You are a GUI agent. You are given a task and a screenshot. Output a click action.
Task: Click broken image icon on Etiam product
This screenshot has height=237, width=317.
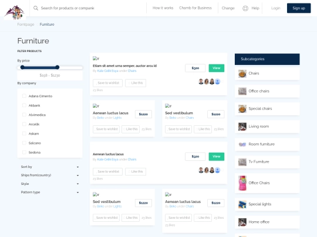point(96,59)
